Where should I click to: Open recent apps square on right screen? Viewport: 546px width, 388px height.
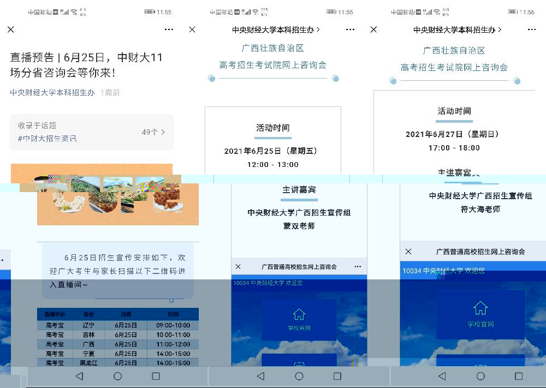(518, 376)
